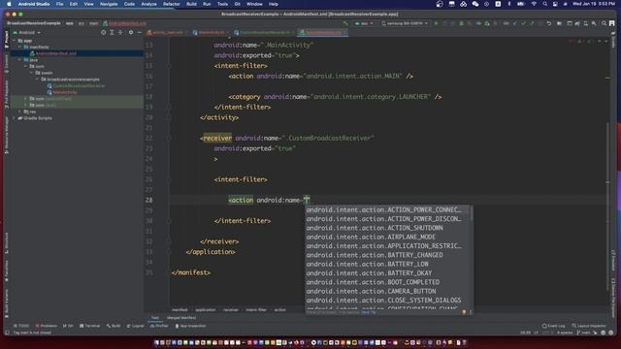
Task: Click the Apple menu icon
Action: pos(9,4)
